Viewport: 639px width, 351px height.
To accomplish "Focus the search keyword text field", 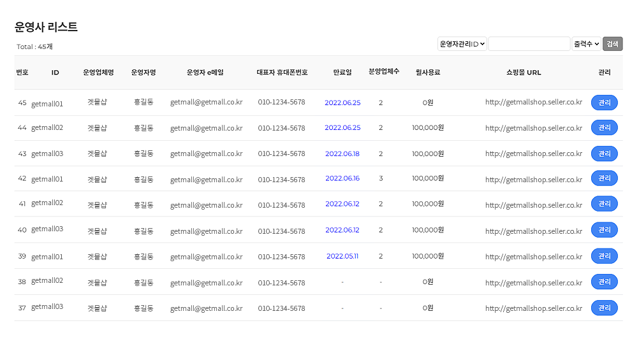I will click(529, 44).
